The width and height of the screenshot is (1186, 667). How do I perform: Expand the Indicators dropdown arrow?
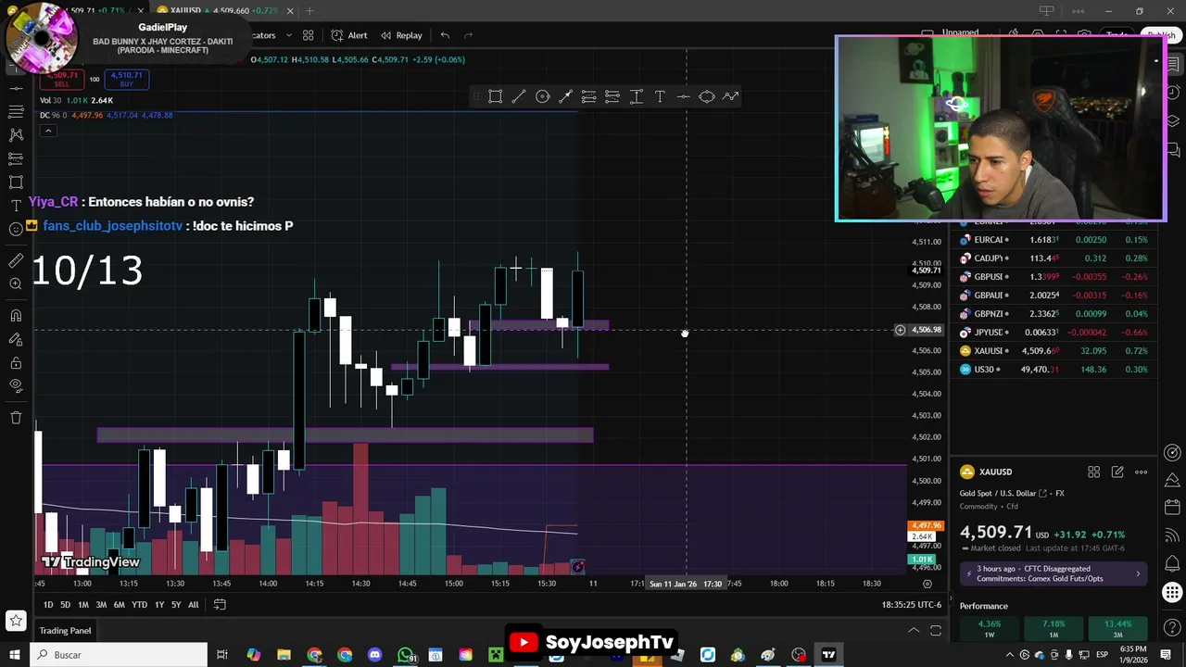tap(289, 35)
